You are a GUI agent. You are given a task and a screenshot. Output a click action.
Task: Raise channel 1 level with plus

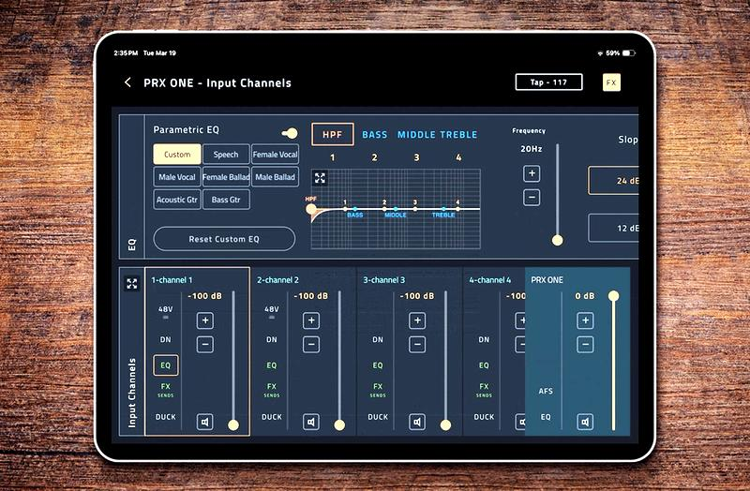pyautogui.click(x=205, y=320)
